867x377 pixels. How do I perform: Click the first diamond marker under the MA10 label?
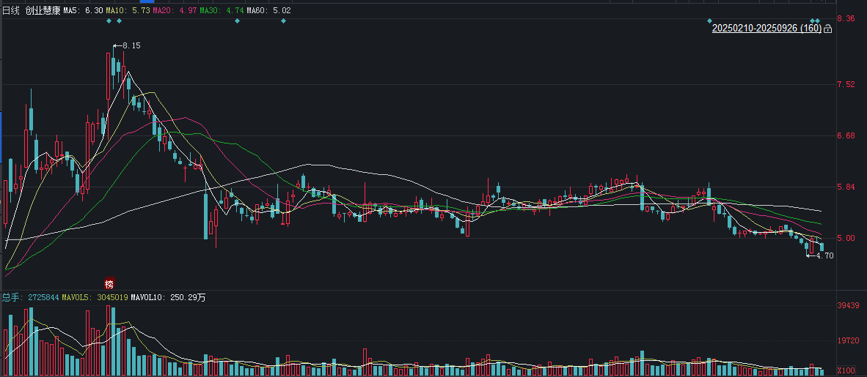tap(109, 21)
